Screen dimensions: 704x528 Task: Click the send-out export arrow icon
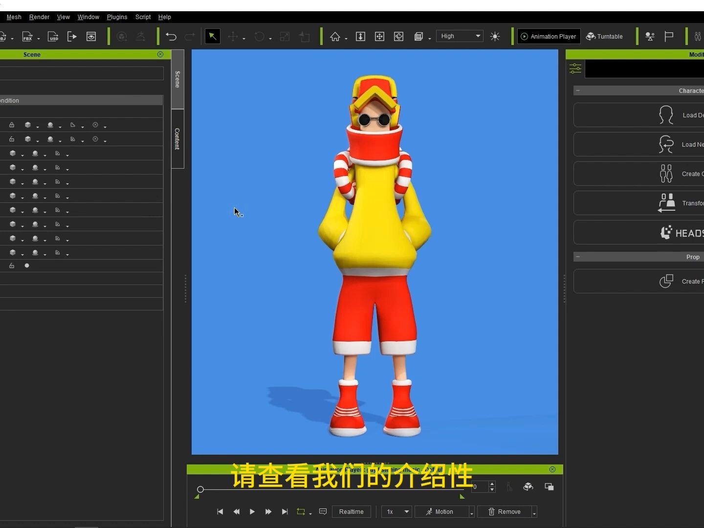click(72, 37)
